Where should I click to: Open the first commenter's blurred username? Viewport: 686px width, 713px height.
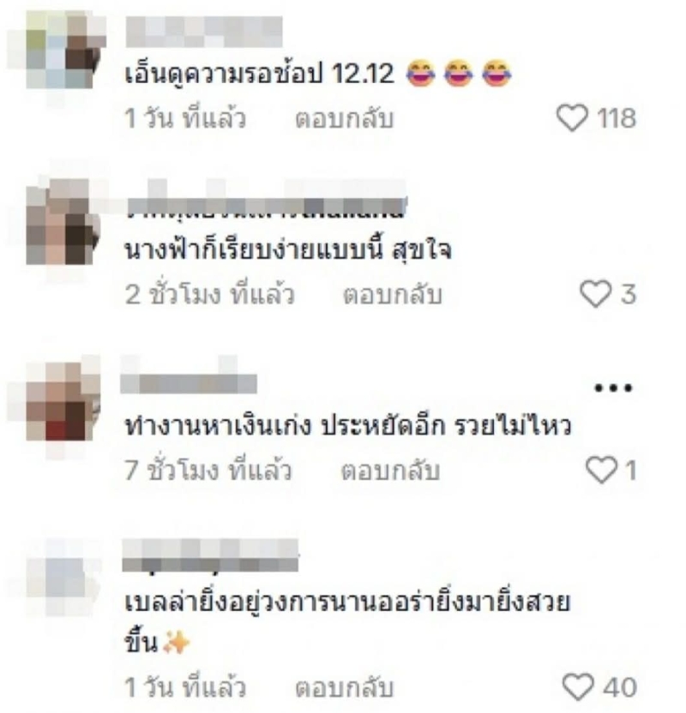point(204,32)
